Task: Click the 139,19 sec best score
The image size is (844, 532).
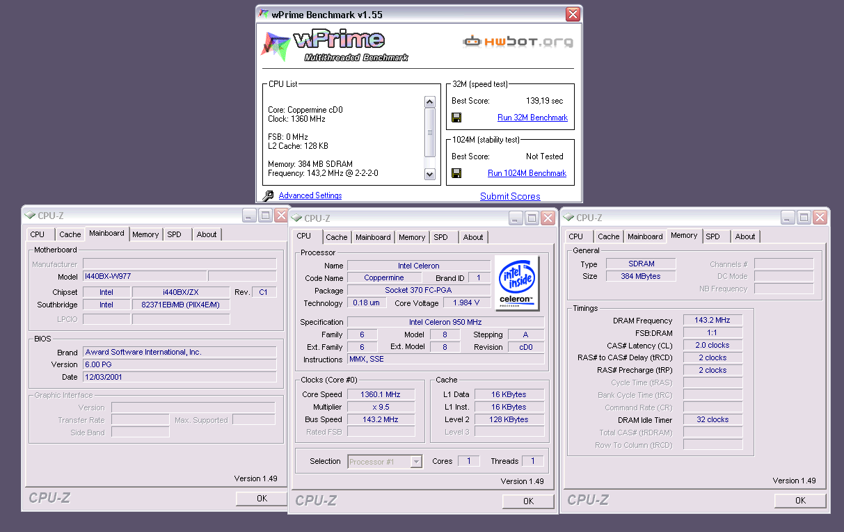Action: coord(545,101)
